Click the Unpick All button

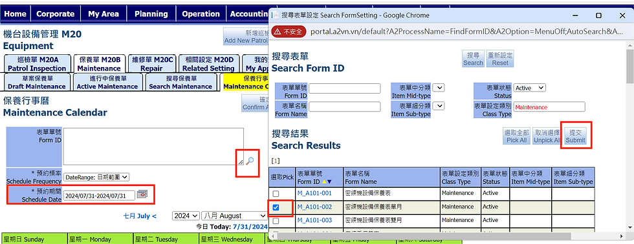(x=546, y=137)
